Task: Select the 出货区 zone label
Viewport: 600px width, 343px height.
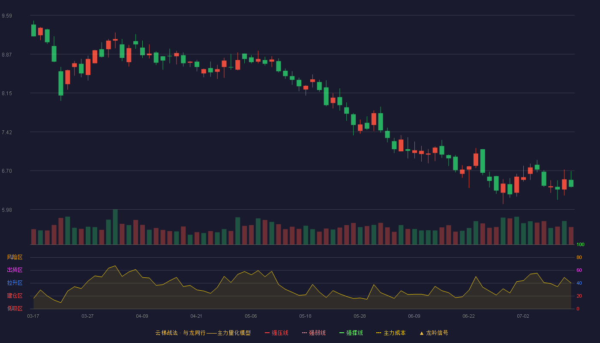Action: [x=15, y=270]
